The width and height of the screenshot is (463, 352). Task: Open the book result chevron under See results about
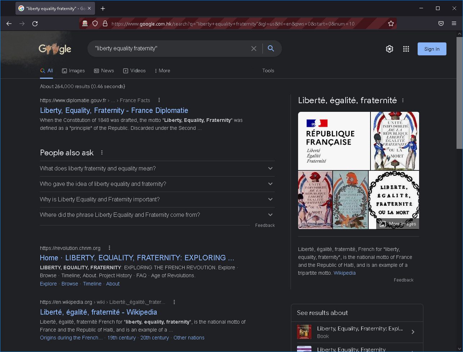click(x=413, y=332)
